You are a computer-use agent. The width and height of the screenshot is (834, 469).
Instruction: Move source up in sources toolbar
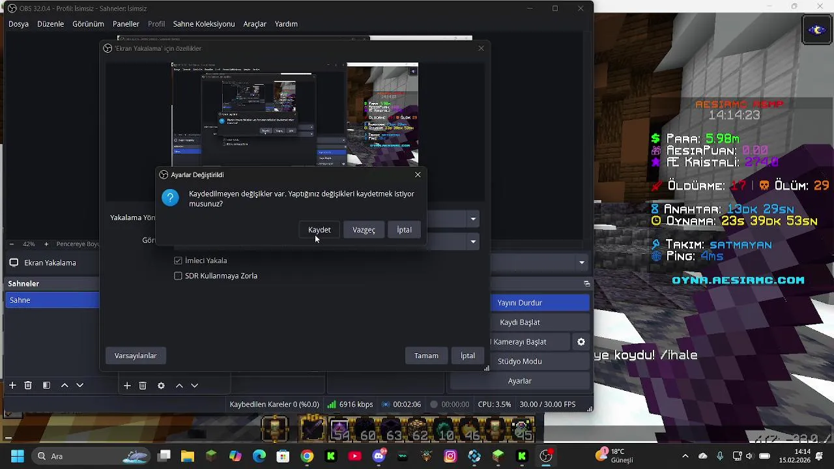point(179,386)
